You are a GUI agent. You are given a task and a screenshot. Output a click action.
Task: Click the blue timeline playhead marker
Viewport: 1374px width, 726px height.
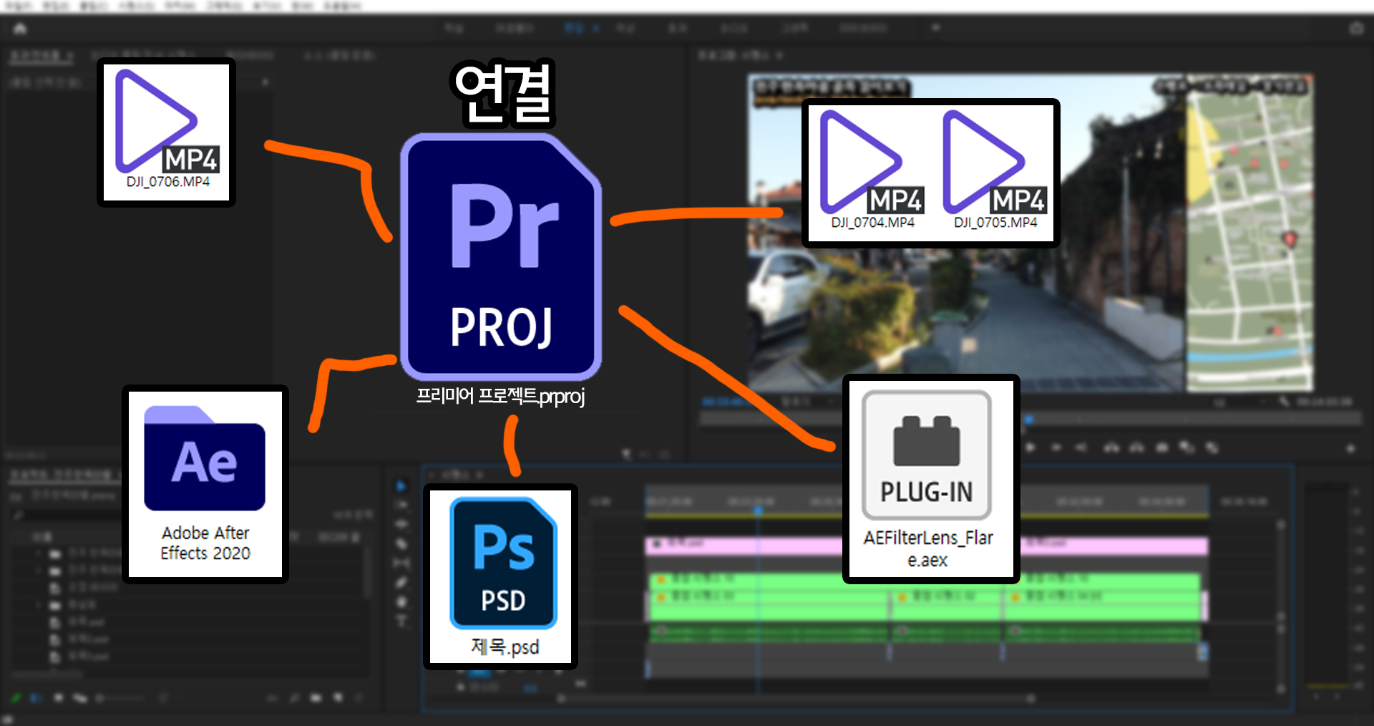758,510
